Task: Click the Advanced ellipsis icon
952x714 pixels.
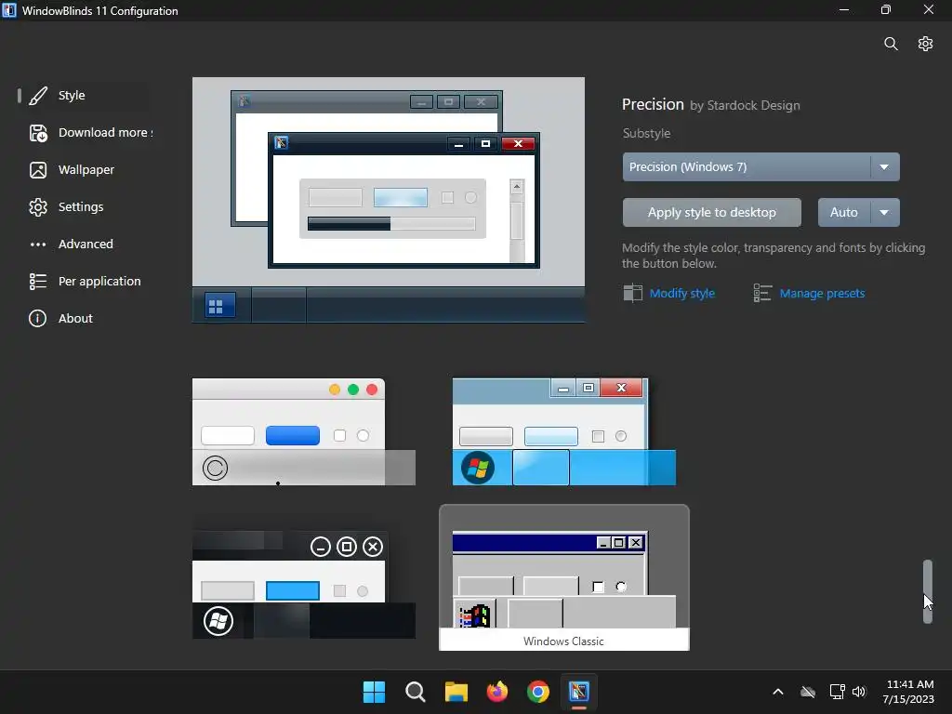Action: coord(37,245)
